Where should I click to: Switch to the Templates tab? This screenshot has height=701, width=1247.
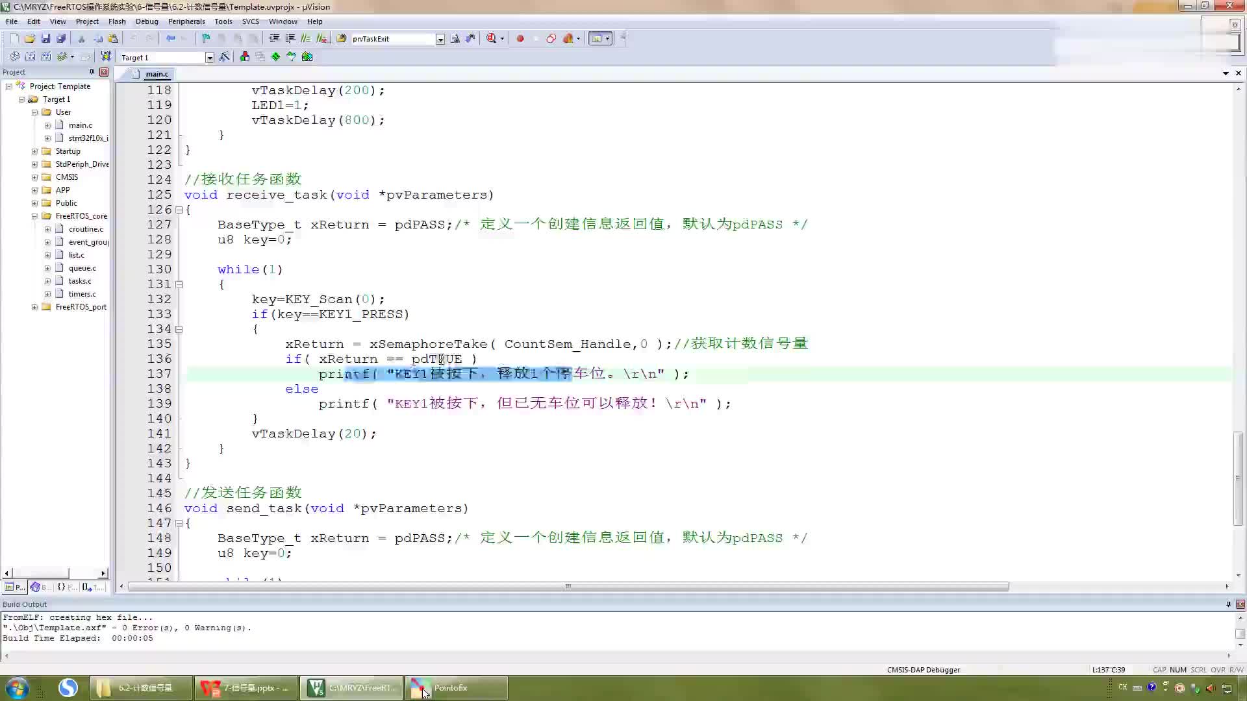point(93,587)
